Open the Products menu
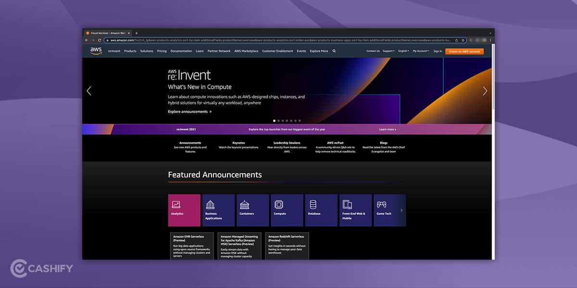 [x=130, y=51]
